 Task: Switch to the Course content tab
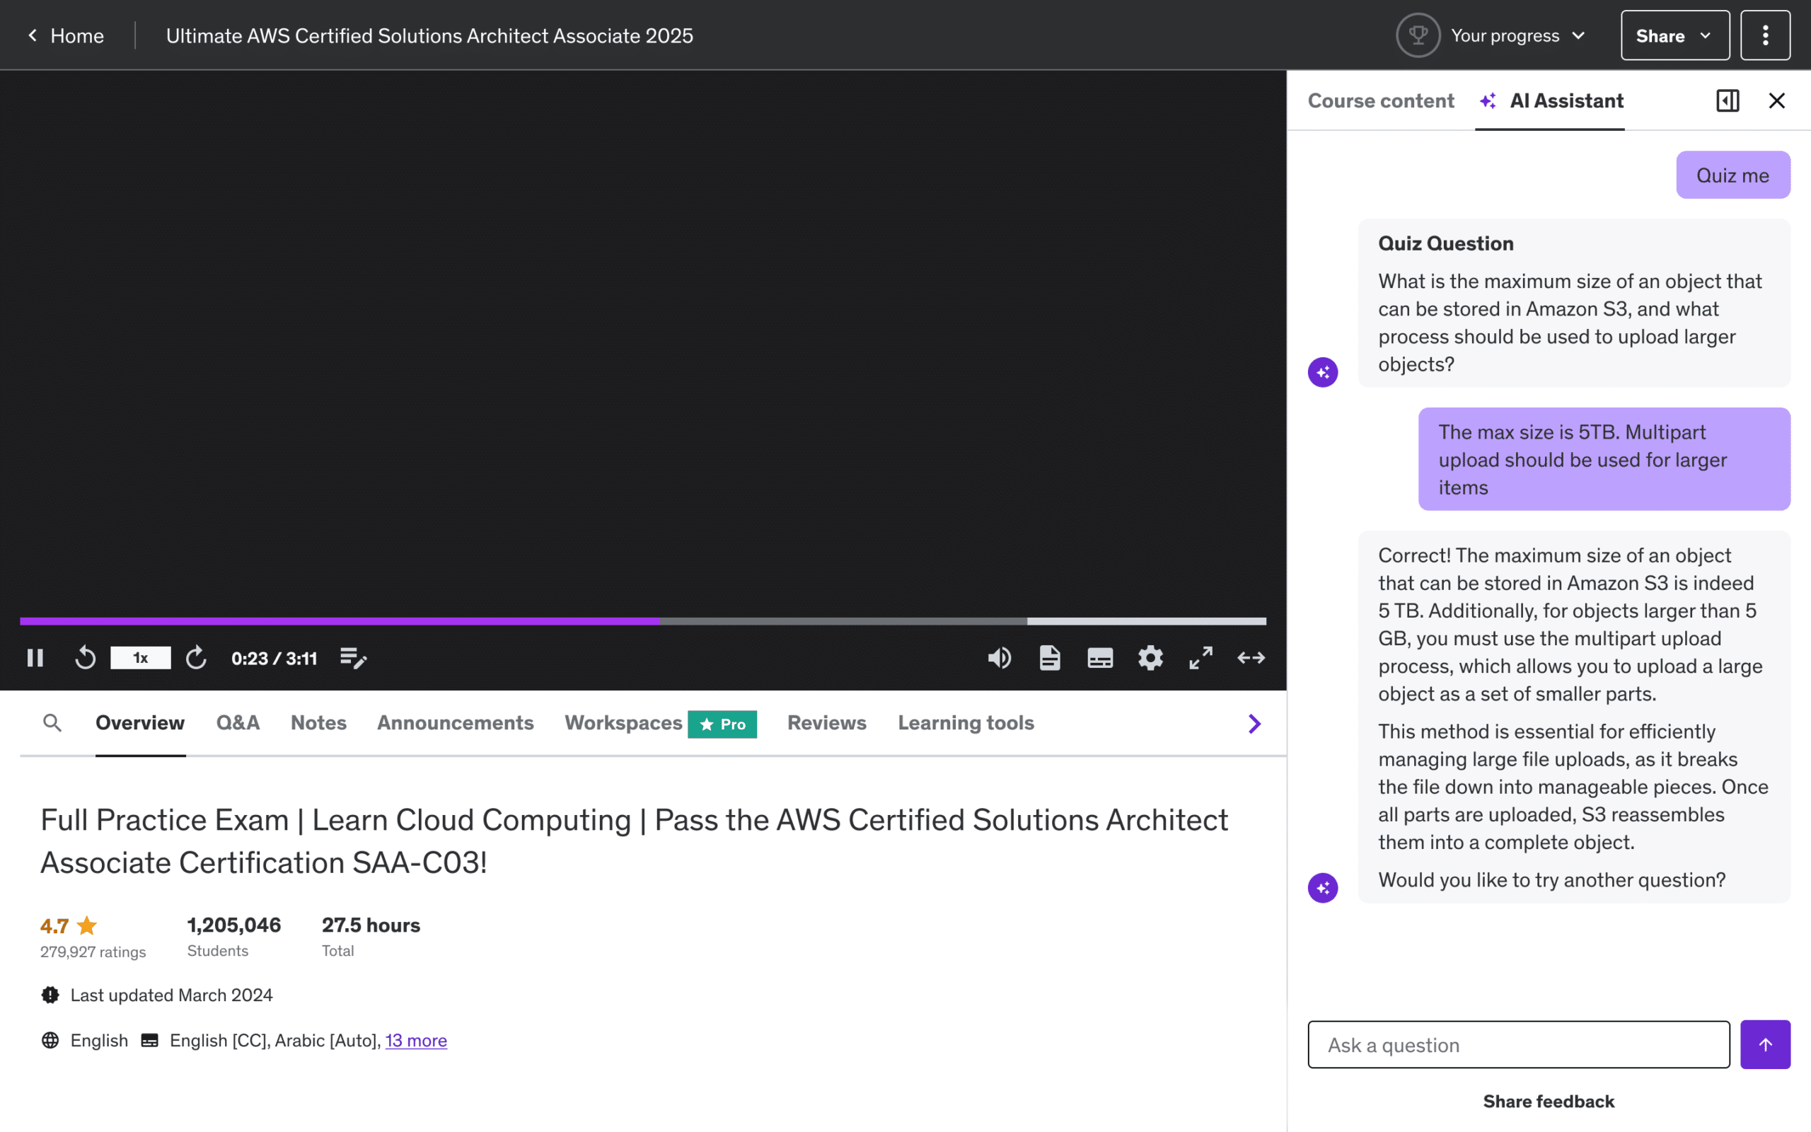1381,100
